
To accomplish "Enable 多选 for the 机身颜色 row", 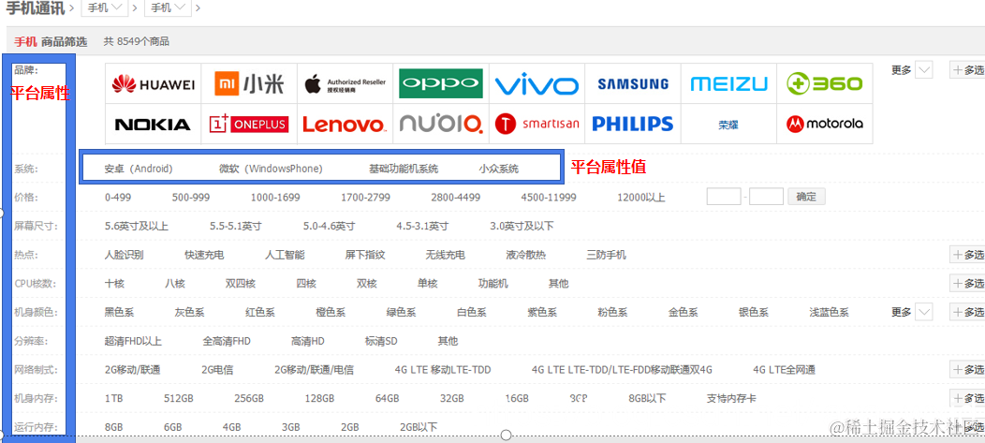I will point(967,311).
